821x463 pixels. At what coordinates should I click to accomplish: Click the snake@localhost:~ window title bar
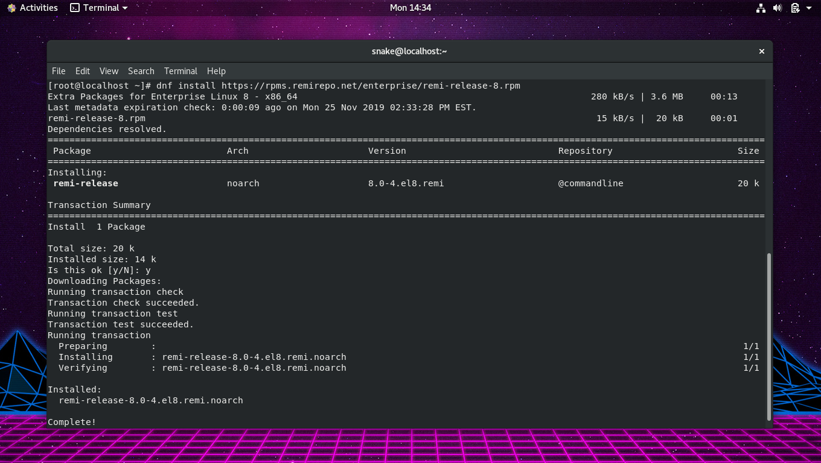pyautogui.click(x=409, y=51)
